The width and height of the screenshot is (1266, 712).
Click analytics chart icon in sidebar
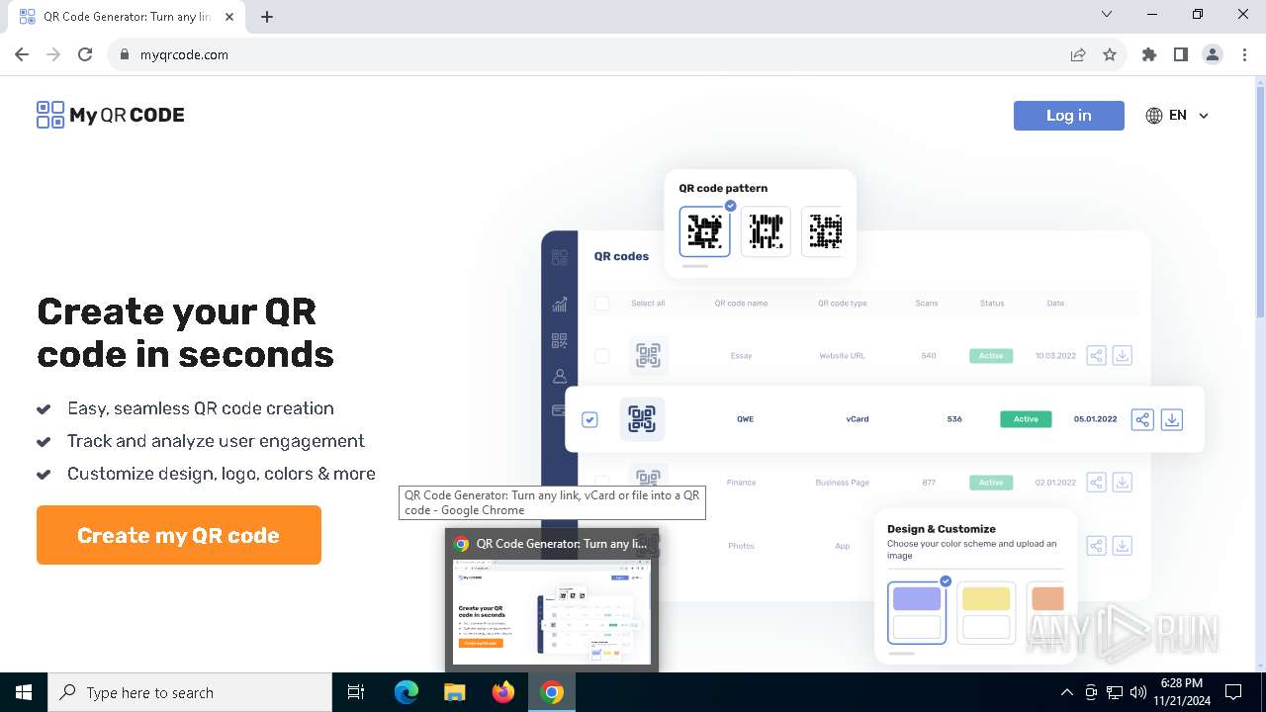tap(560, 305)
